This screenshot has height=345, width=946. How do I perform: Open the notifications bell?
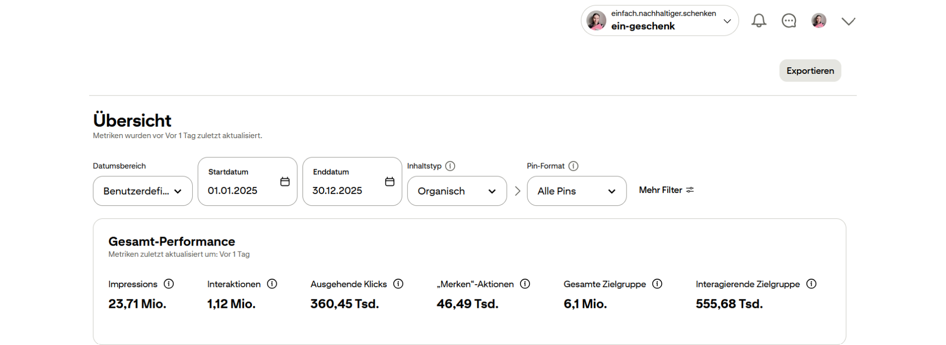coord(758,21)
